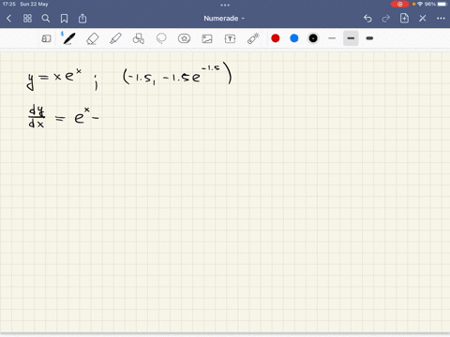Select the thin stroke width
Image resolution: width=450 pixels, height=337 pixels.
pyautogui.click(x=332, y=38)
